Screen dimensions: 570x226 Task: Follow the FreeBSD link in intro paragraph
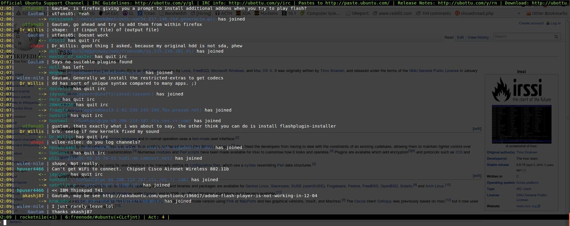click(201, 71)
